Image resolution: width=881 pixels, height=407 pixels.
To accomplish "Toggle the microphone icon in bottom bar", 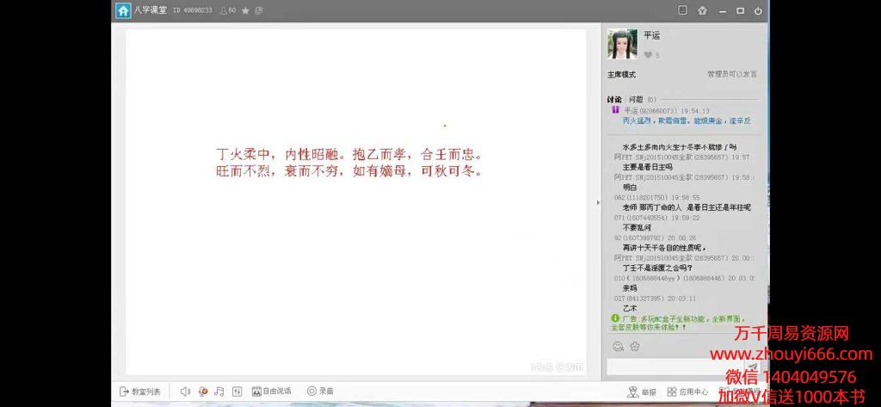I will point(203,392).
